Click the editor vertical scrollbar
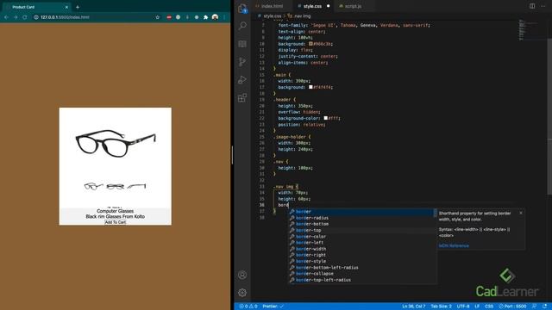552x310 pixels. pos(549,116)
